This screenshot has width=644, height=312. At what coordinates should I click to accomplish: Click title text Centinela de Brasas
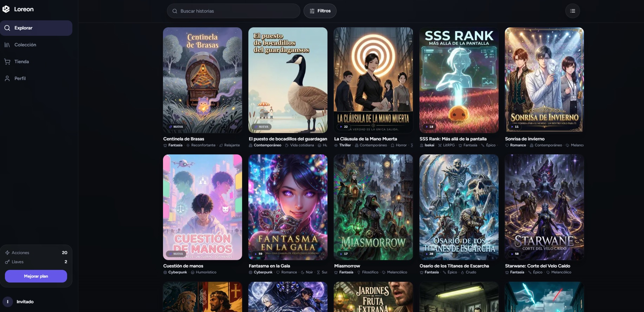coord(184,139)
